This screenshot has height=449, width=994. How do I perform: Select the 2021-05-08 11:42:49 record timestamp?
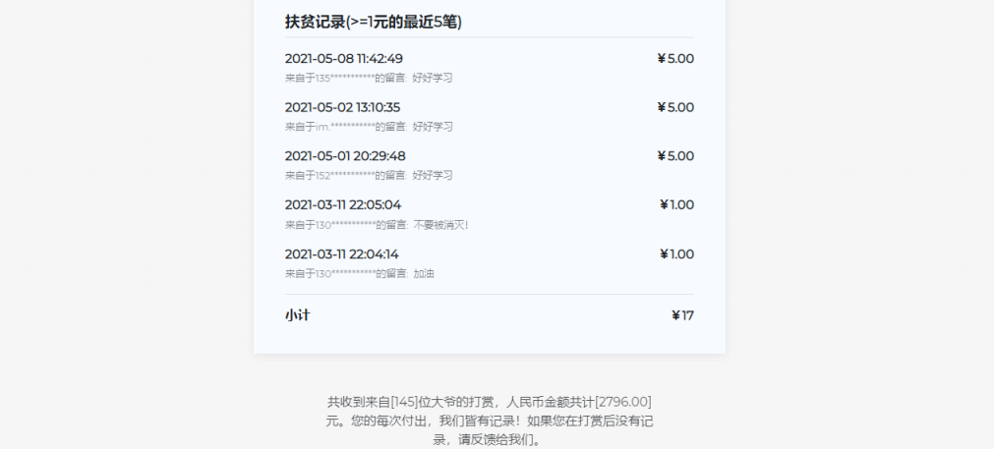[x=343, y=59]
